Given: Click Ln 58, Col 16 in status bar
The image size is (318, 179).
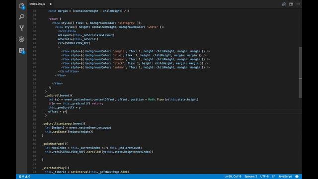Looking at the screenshot, I should (233, 177).
